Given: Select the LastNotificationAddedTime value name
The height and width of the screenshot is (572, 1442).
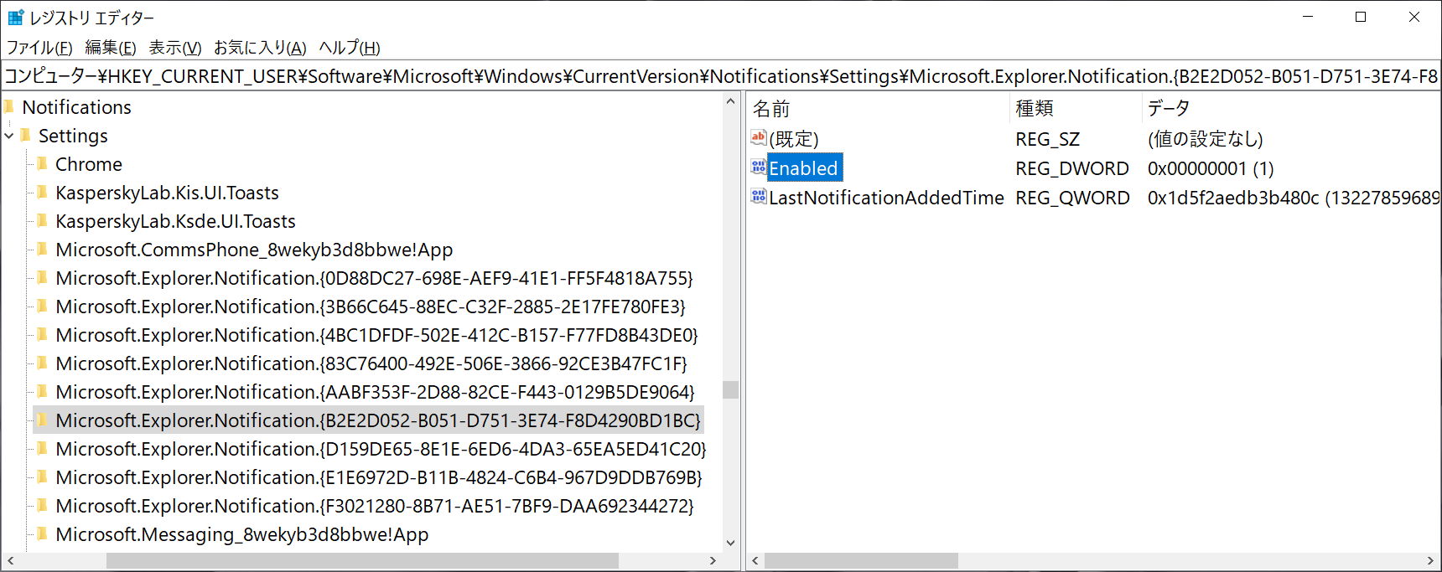Looking at the screenshot, I should 886,198.
